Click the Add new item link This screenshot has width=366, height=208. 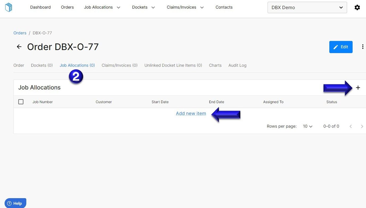pyautogui.click(x=191, y=113)
